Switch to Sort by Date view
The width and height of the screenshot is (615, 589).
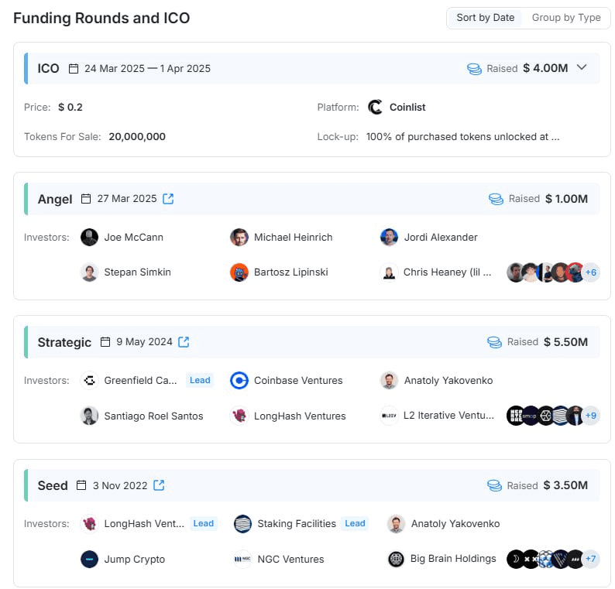click(485, 18)
